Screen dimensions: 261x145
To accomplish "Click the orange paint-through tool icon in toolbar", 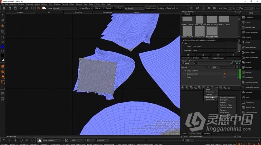I will (x=38, y=8).
